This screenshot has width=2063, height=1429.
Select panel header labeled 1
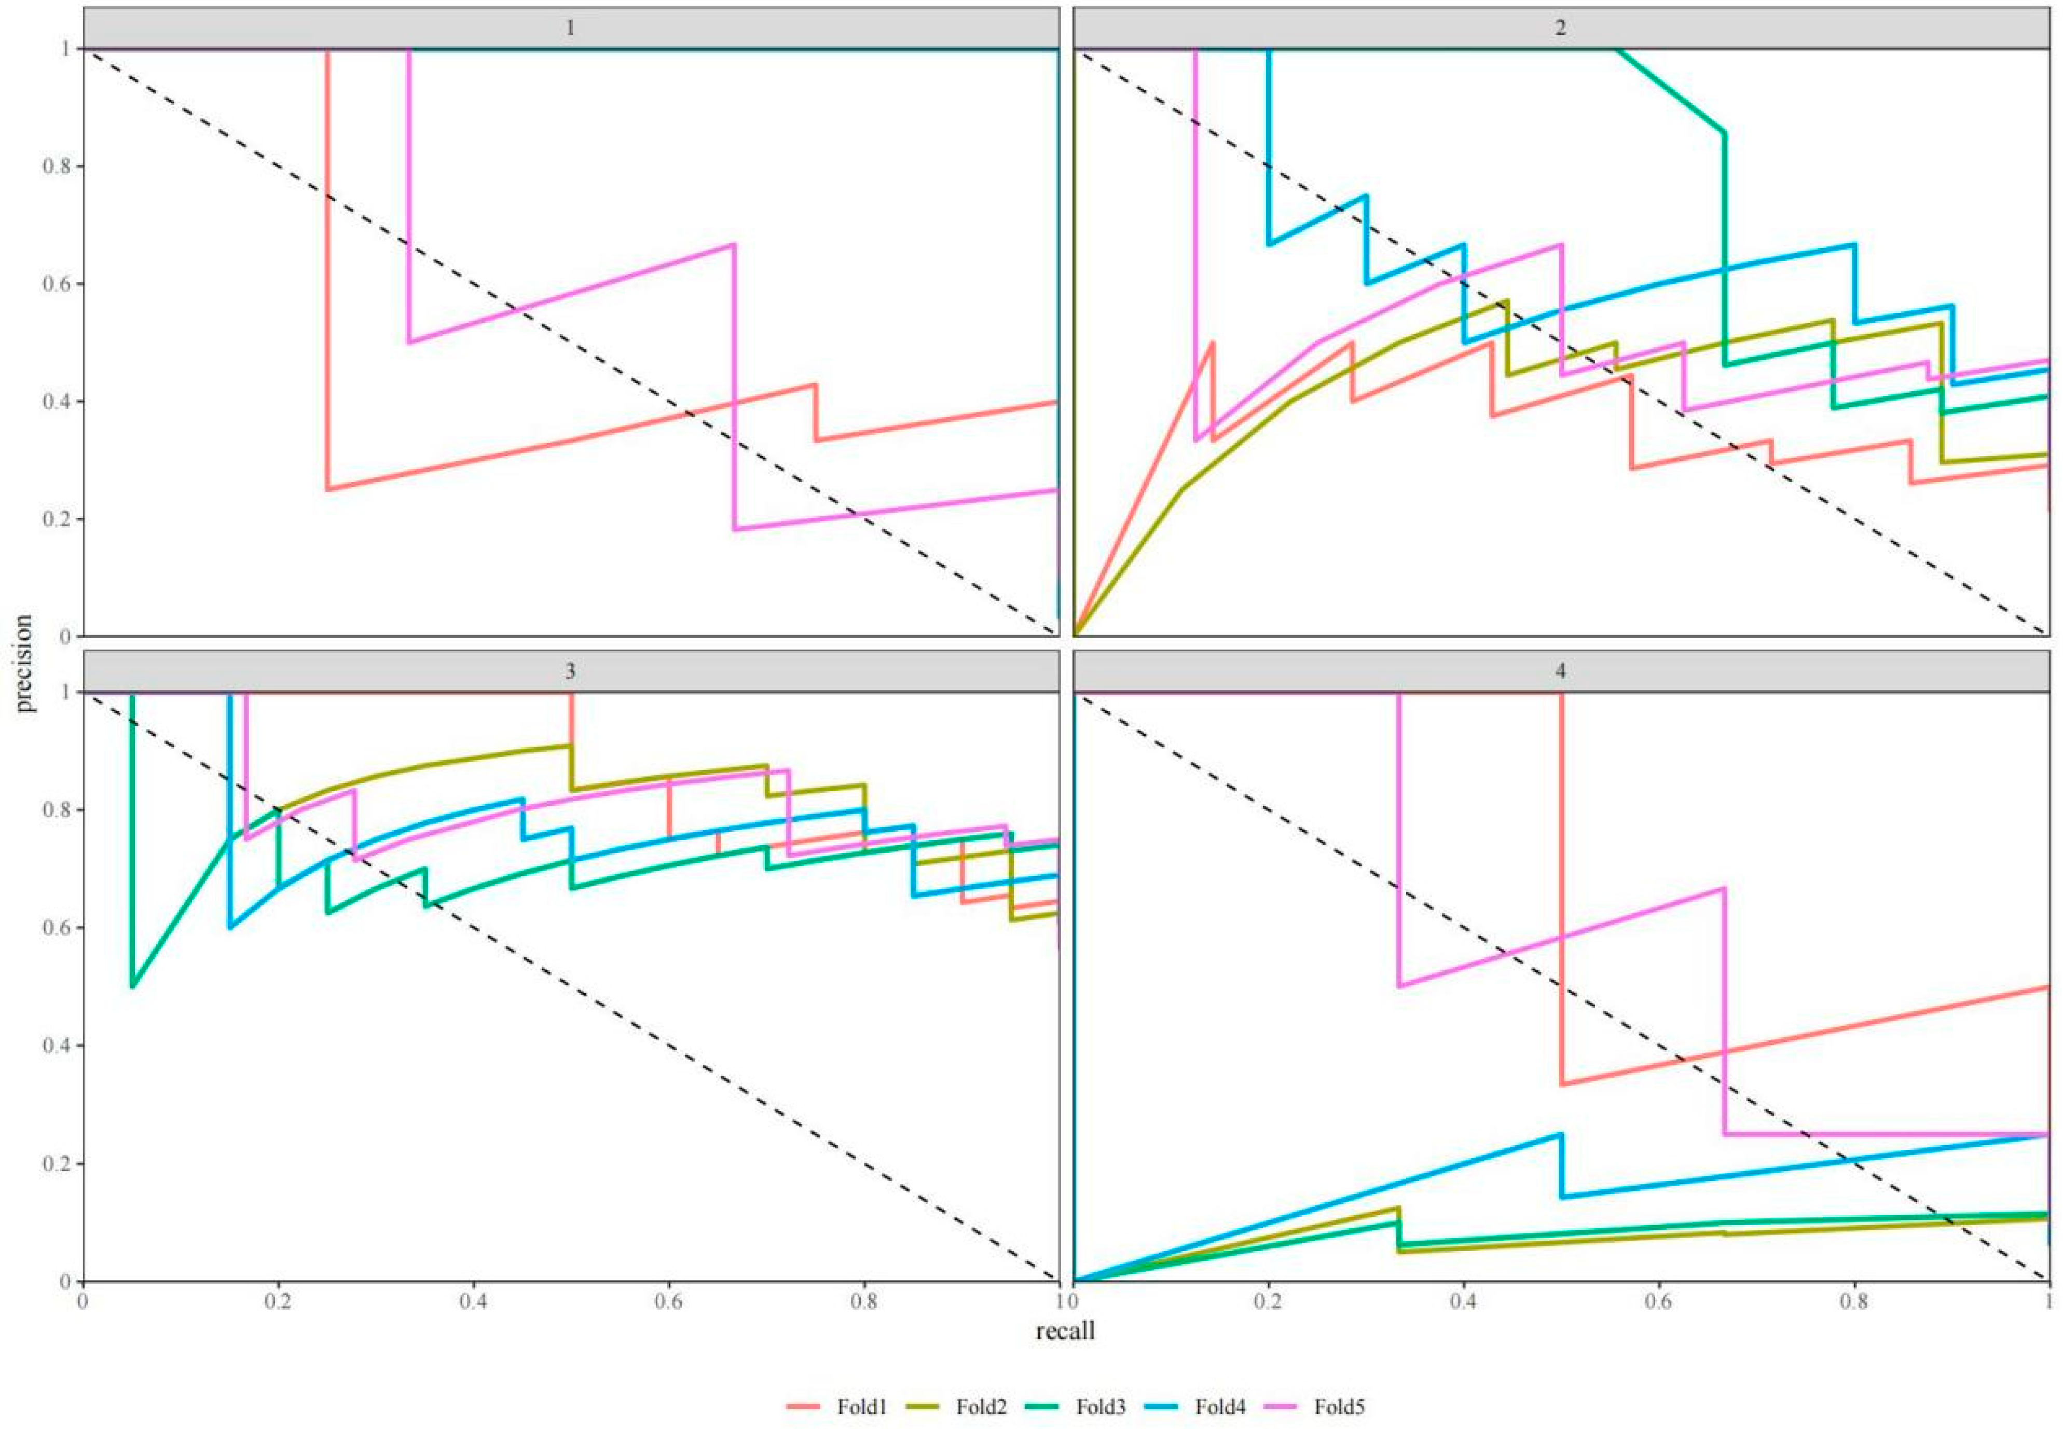[570, 28]
